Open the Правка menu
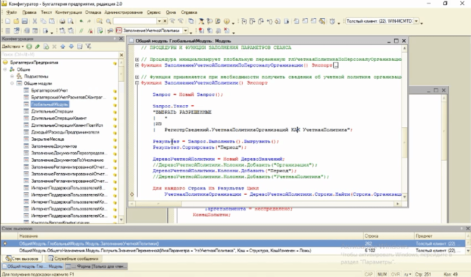The width and height of the screenshot is (471, 277). [29, 12]
